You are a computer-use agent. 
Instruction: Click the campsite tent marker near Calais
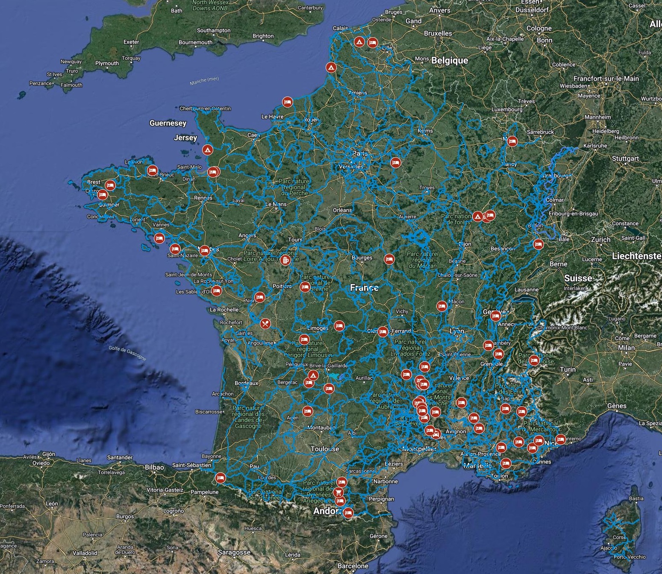pyautogui.click(x=359, y=42)
